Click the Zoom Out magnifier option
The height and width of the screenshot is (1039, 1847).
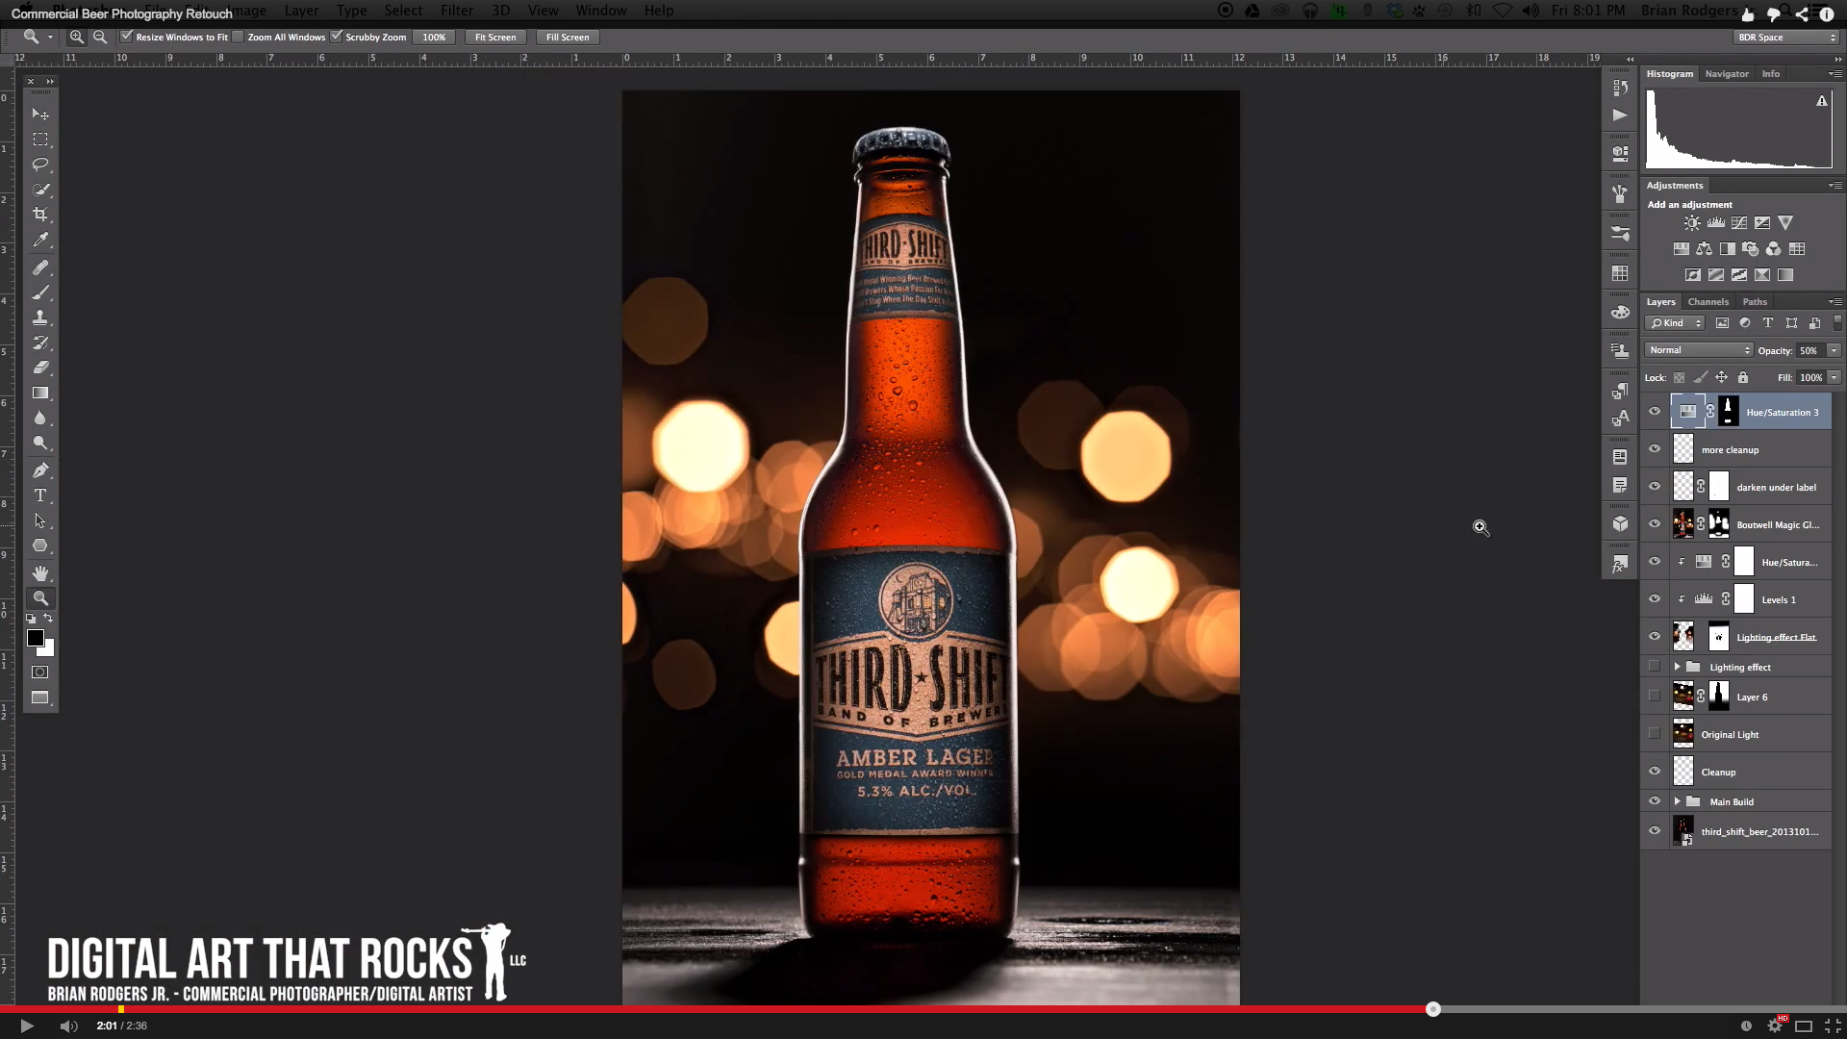coord(100,37)
